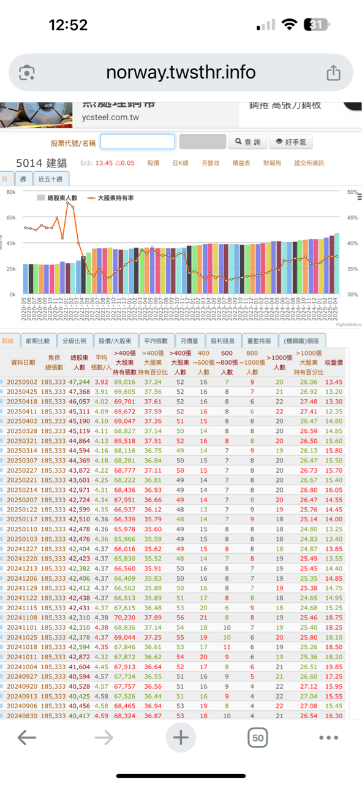
Task: Click the 47,244 shareholder count cell
Action: [x=79, y=382]
